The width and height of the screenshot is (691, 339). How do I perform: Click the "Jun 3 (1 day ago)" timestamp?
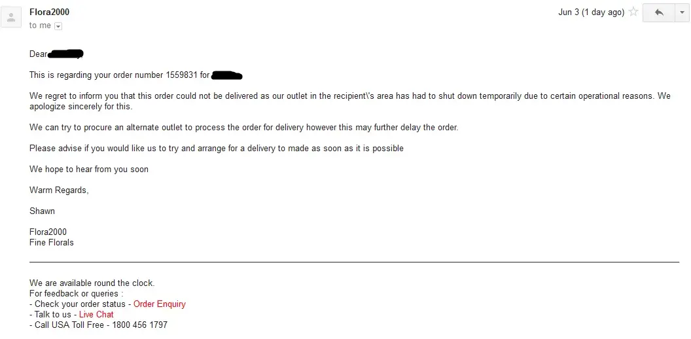pyautogui.click(x=591, y=12)
